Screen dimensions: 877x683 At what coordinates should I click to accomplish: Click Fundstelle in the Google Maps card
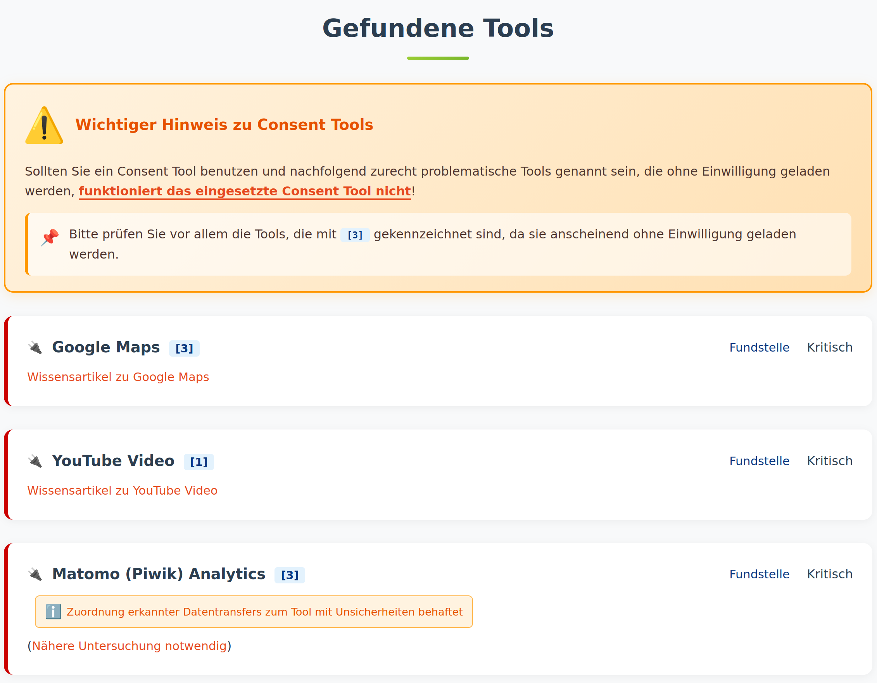[x=760, y=347]
